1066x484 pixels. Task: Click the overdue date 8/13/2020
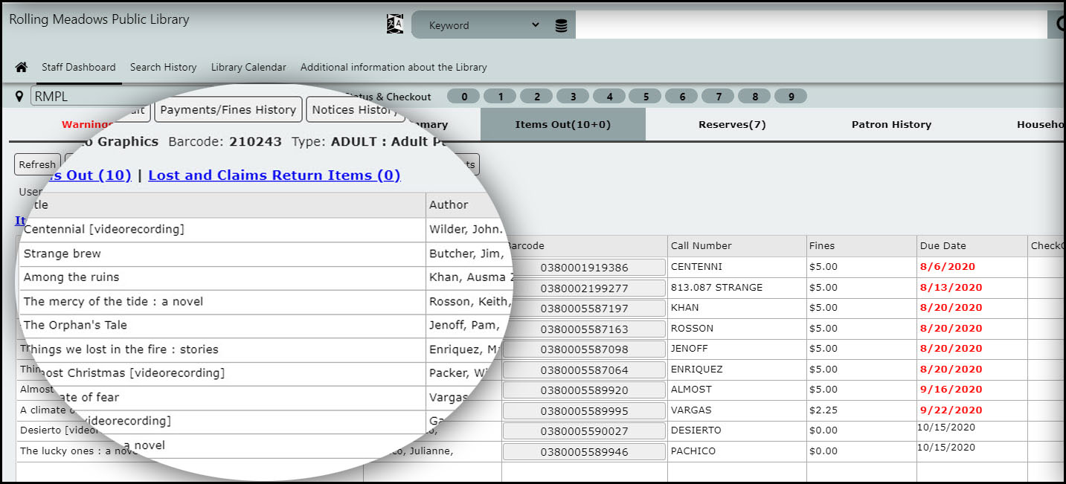951,288
